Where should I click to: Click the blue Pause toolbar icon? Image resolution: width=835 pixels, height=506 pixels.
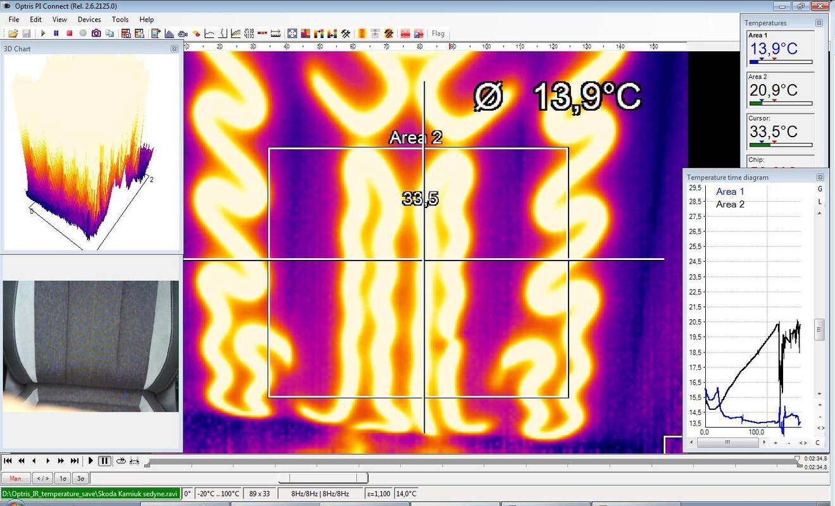[56, 34]
